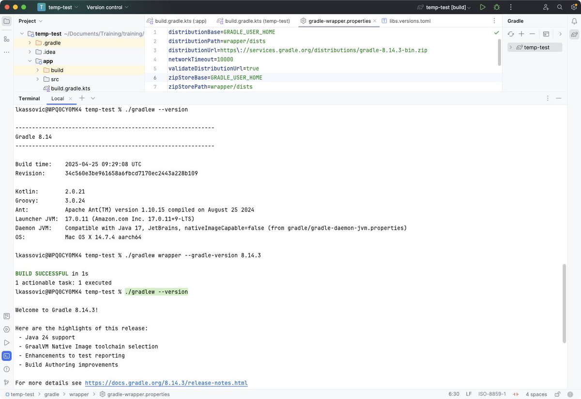Close the Local terminal session tab

(x=71, y=98)
